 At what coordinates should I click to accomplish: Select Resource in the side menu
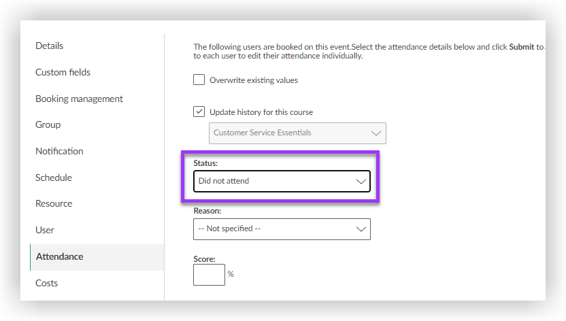(x=54, y=203)
